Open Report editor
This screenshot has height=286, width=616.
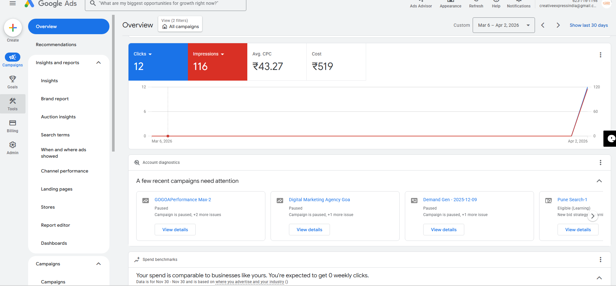tap(56, 225)
